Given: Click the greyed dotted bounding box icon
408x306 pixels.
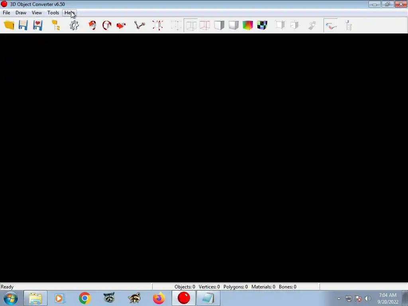Looking at the screenshot, I should pyautogui.click(x=176, y=25).
